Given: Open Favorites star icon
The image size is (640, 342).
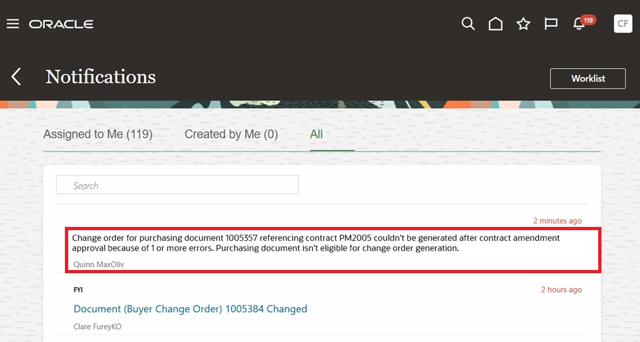Looking at the screenshot, I should pyautogui.click(x=524, y=24).
